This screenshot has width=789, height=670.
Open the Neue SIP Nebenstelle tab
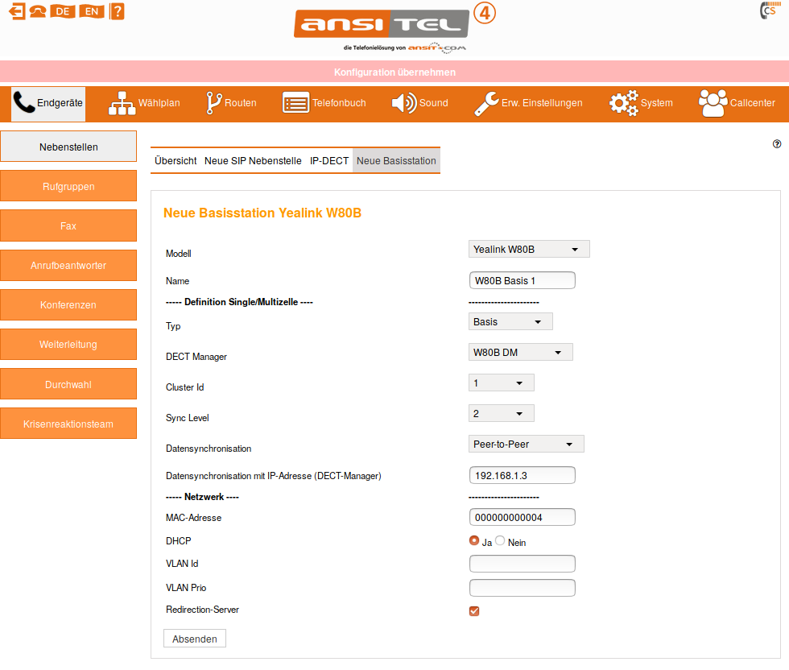coord(253,160)
